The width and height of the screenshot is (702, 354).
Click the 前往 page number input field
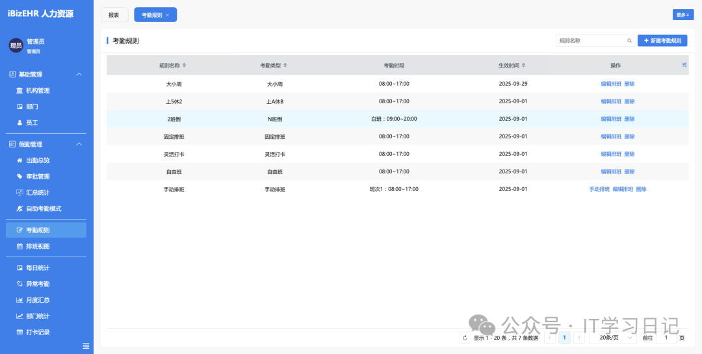click(x=666, y=338)
